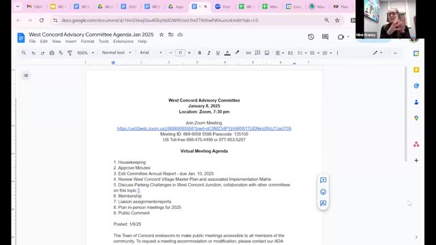Click the browser address bar URL
The height and width of the screenshot is (245, 436).
[x=160, y=20]
